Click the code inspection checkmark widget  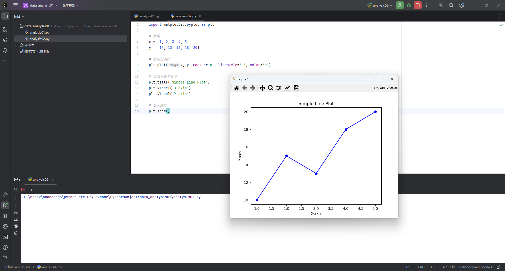(x=501, y=25)
